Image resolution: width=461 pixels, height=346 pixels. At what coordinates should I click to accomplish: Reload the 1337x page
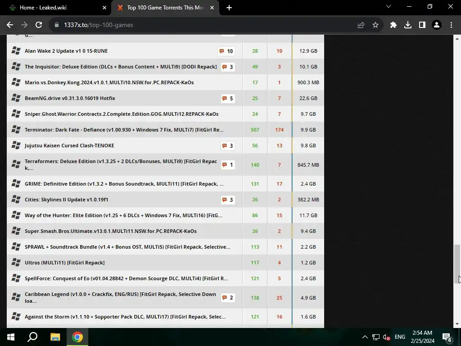coord(39,25)
